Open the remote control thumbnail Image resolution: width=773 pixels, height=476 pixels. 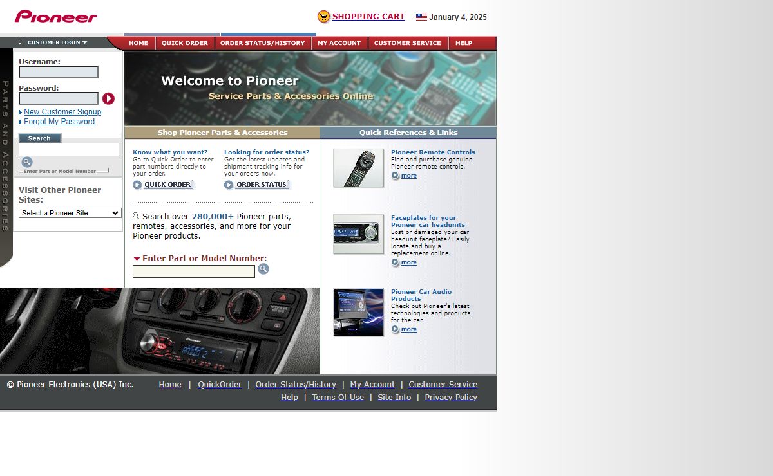click(358, 168)
